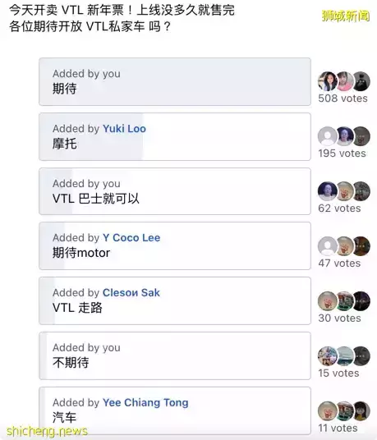Open Y Coco Lee's profile
Image resolution: width=377 pixels, height=440 pixels.
tap(131, 238)
